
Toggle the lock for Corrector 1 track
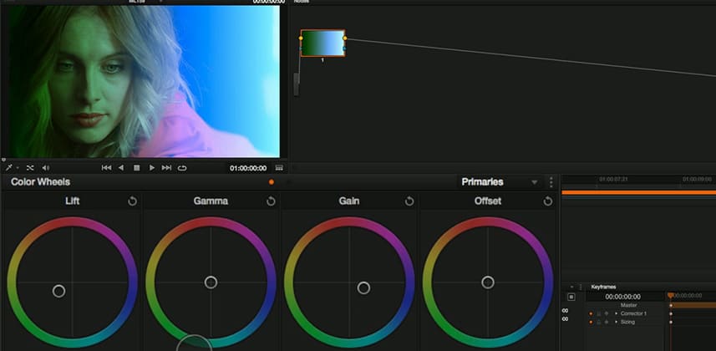click(599, 313)
